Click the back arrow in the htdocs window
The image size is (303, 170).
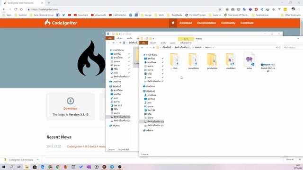(142, 47)
